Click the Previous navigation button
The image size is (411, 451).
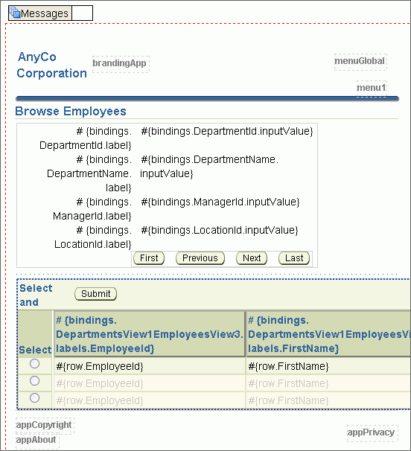200,258
